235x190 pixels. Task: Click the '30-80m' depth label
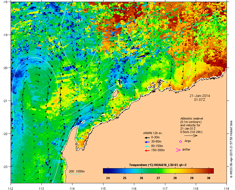point(156,141)
